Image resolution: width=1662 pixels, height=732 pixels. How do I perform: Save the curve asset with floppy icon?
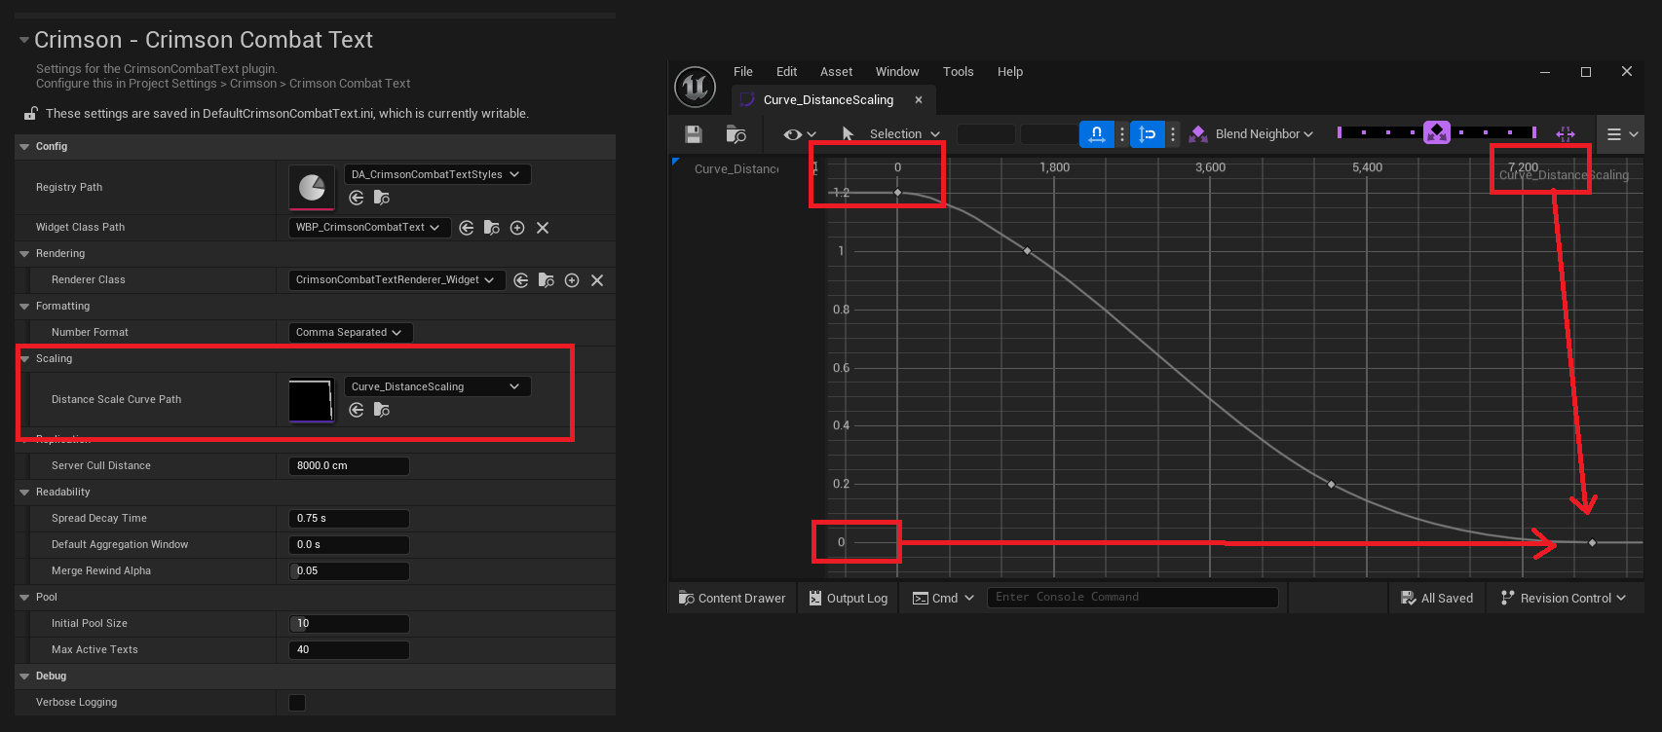pyautogui.click(x=694, y=134)
